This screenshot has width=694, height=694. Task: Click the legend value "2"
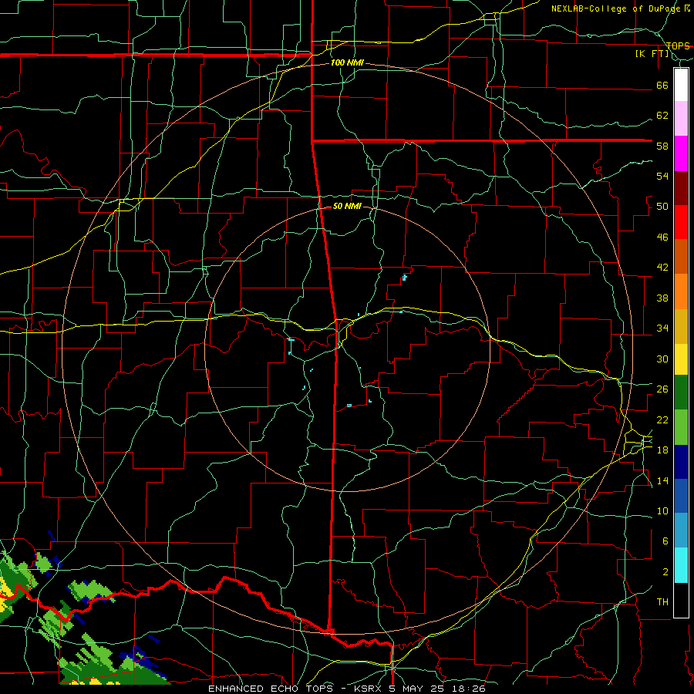pos(665,572)
